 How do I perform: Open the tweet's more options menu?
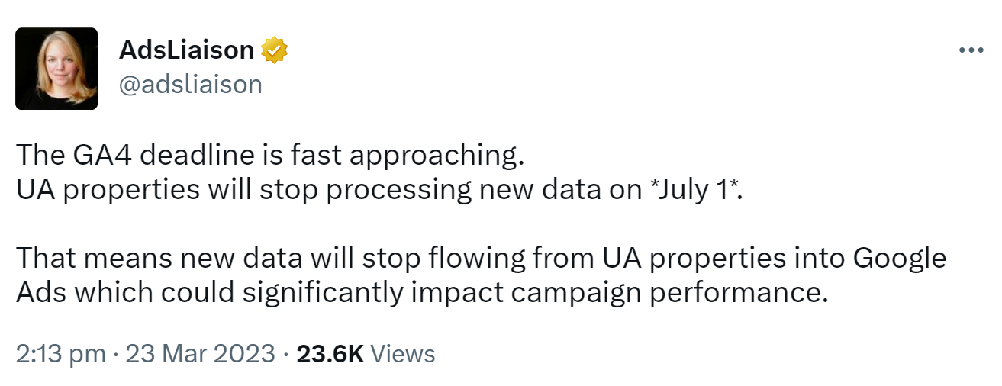pos(971,51)
